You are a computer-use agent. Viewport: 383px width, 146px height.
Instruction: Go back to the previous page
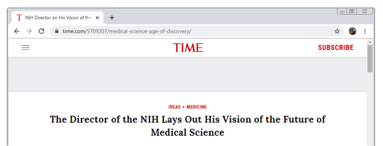tap(17, 31)
